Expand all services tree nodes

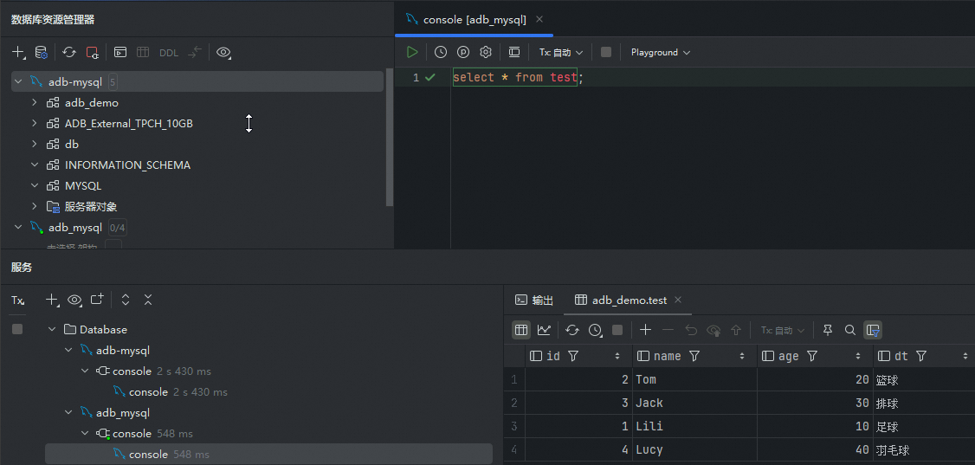[126, 300]
